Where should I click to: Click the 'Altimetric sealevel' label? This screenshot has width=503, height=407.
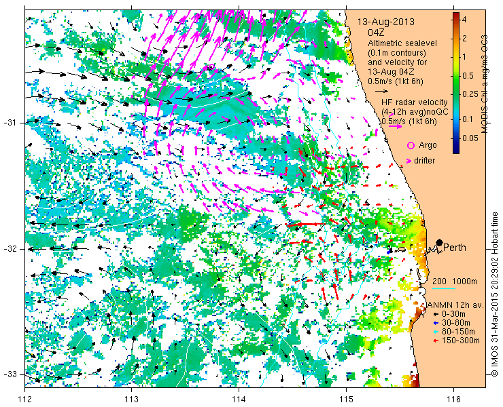point(402,43)
